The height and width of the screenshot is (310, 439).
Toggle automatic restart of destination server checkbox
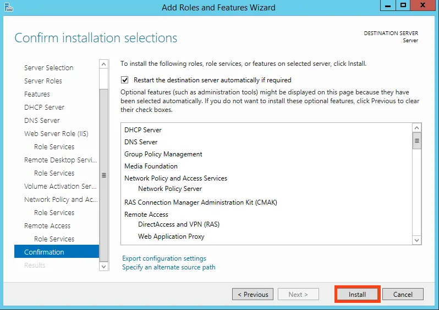[125, 80]
